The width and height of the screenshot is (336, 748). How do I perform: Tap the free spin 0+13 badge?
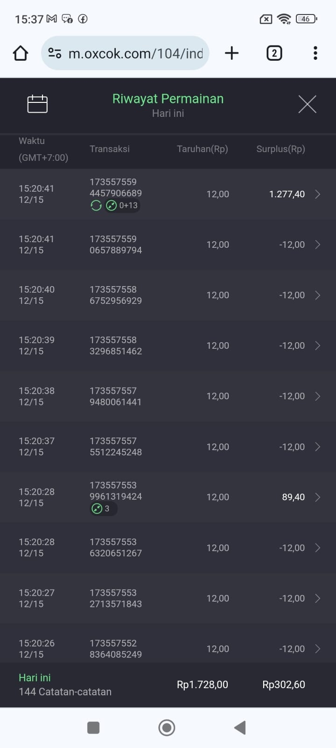pyautogui.click(x=122, y=205)
